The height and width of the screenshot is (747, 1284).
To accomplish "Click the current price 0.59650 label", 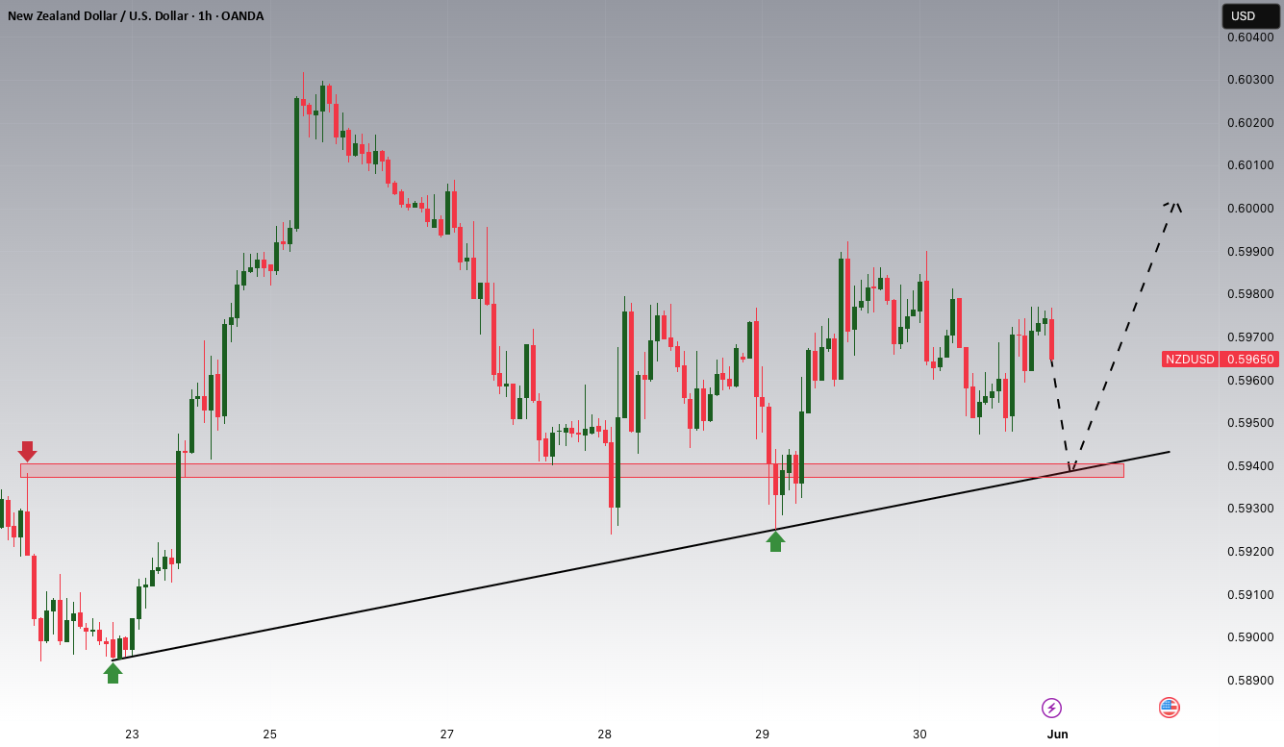I will point(1249,360).
